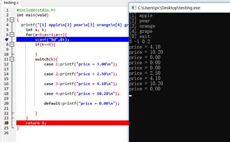Click the "[1] apple" console output
This screenshot has width=230, height=142.
(141, 15)
